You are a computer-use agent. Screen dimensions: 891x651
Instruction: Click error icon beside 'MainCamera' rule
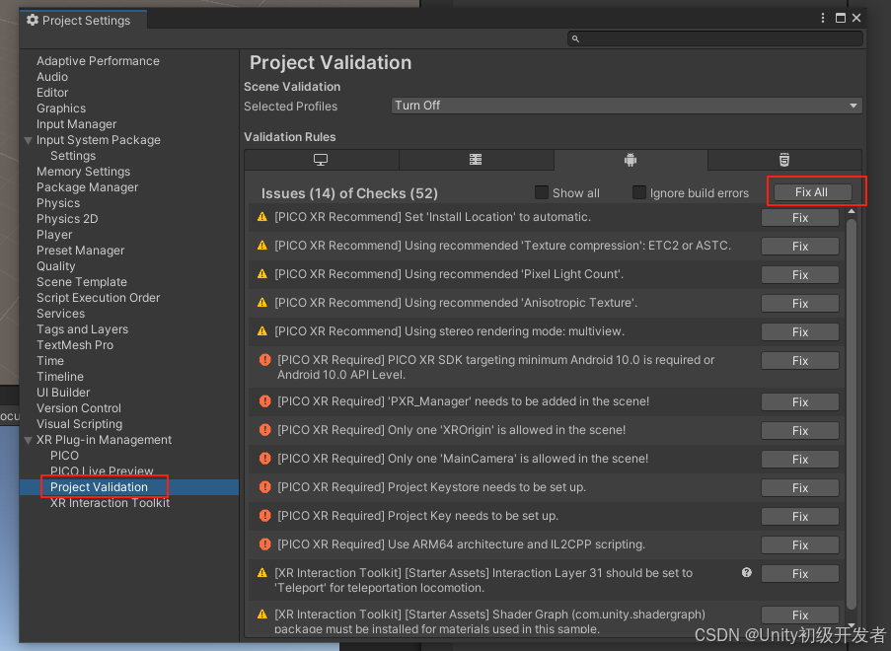coord(264,458)
